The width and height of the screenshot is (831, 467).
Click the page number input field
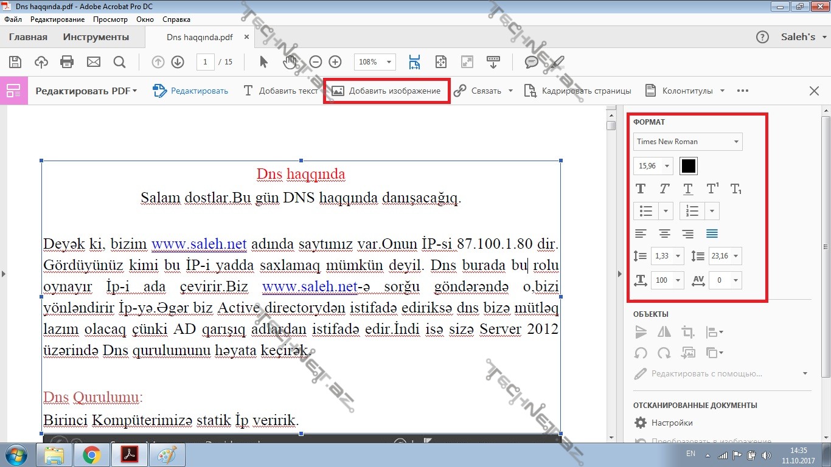(206, 62)
